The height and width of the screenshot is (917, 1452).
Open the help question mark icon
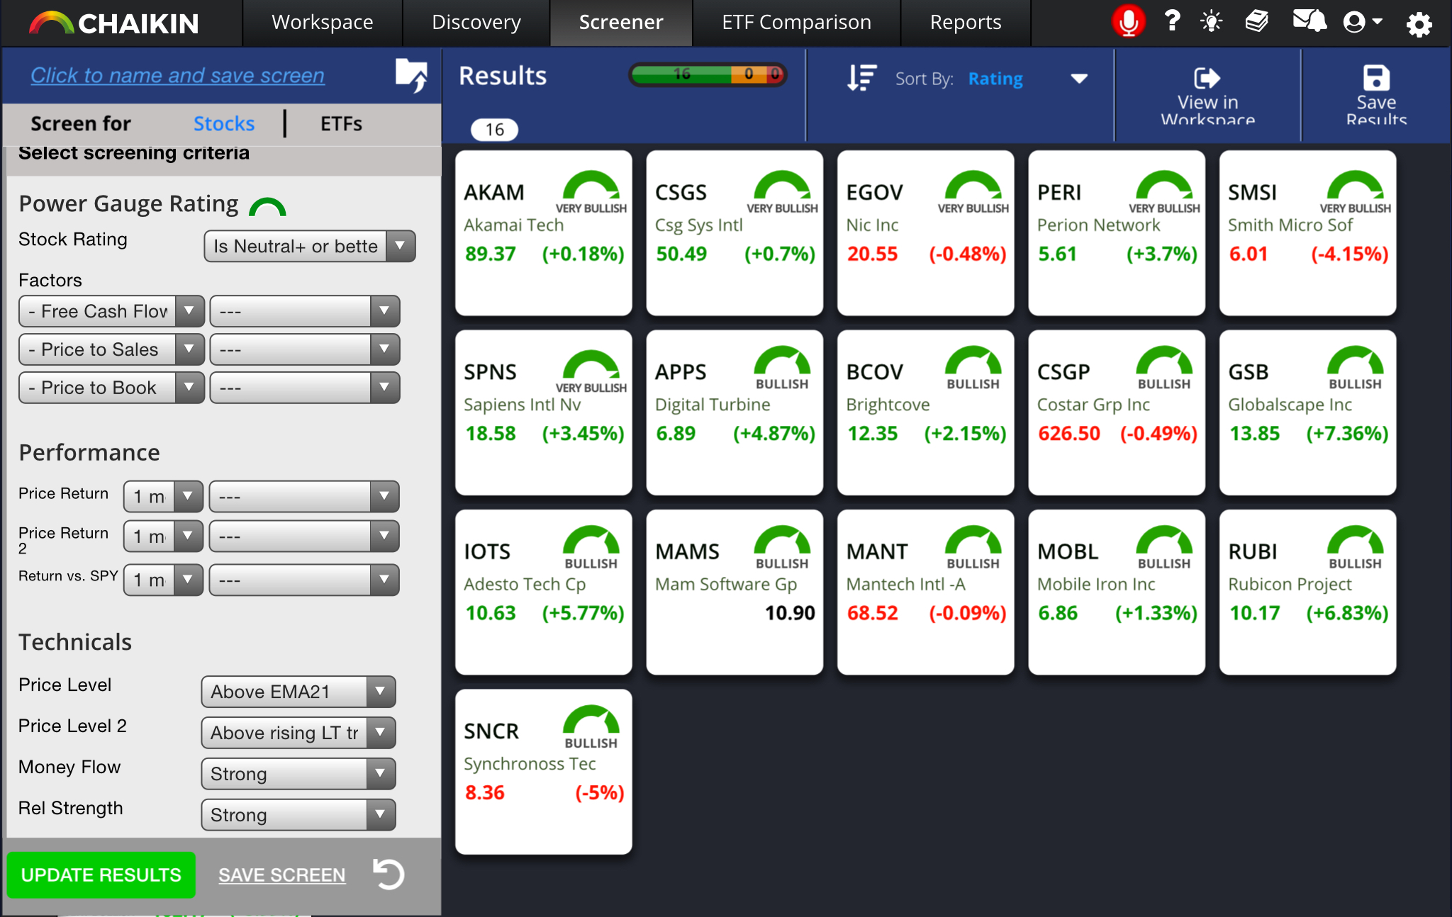pyautogui.click(x=1172, y=21)
